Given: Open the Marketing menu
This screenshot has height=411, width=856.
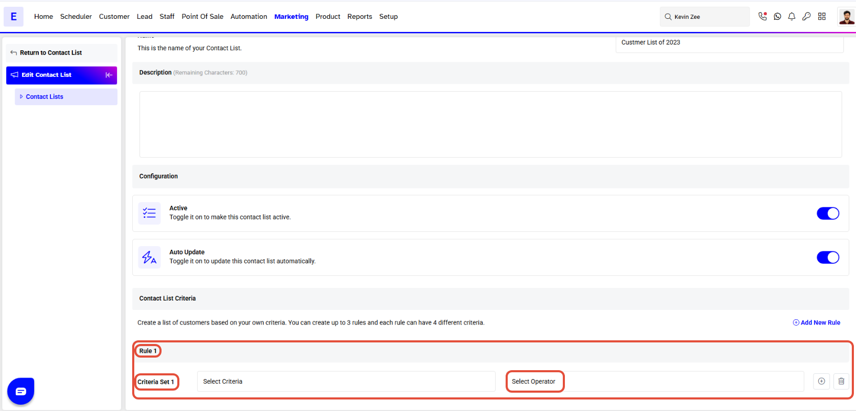Looking at the screenshot, I should click(x=292, y=17).
